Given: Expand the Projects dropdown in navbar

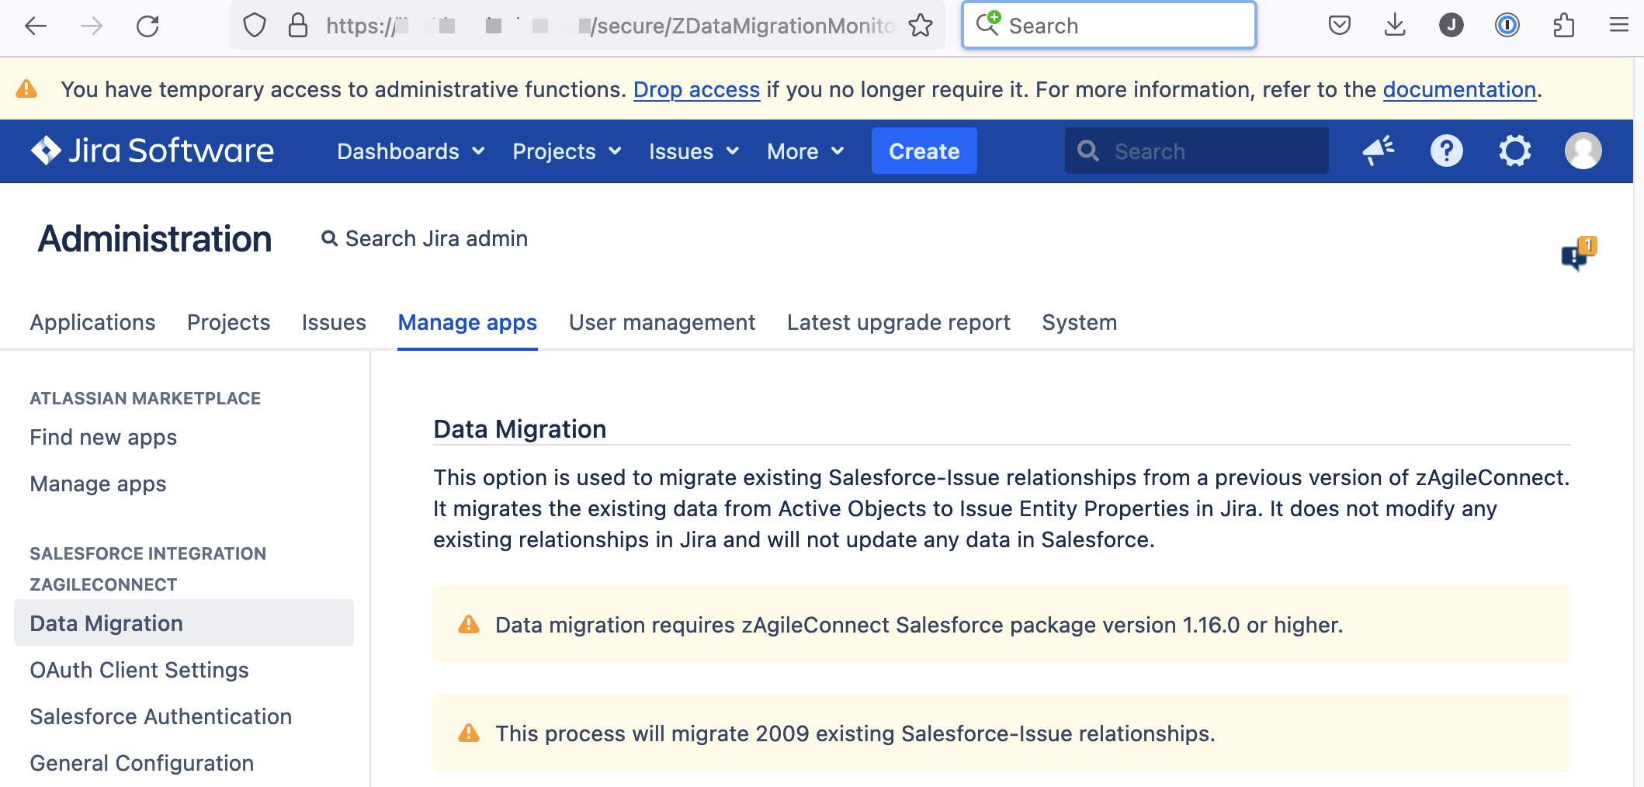Looking at the screenshot, I should click(x=567, y=151).
